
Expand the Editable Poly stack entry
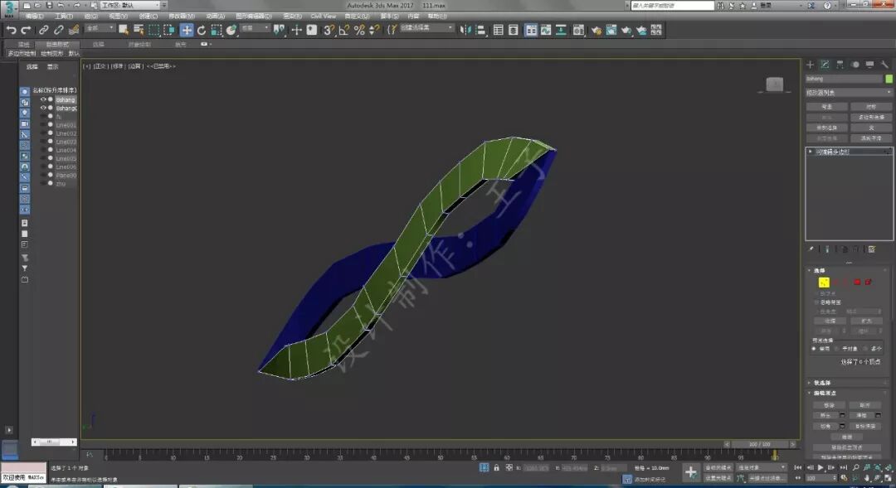coord(810,152)
